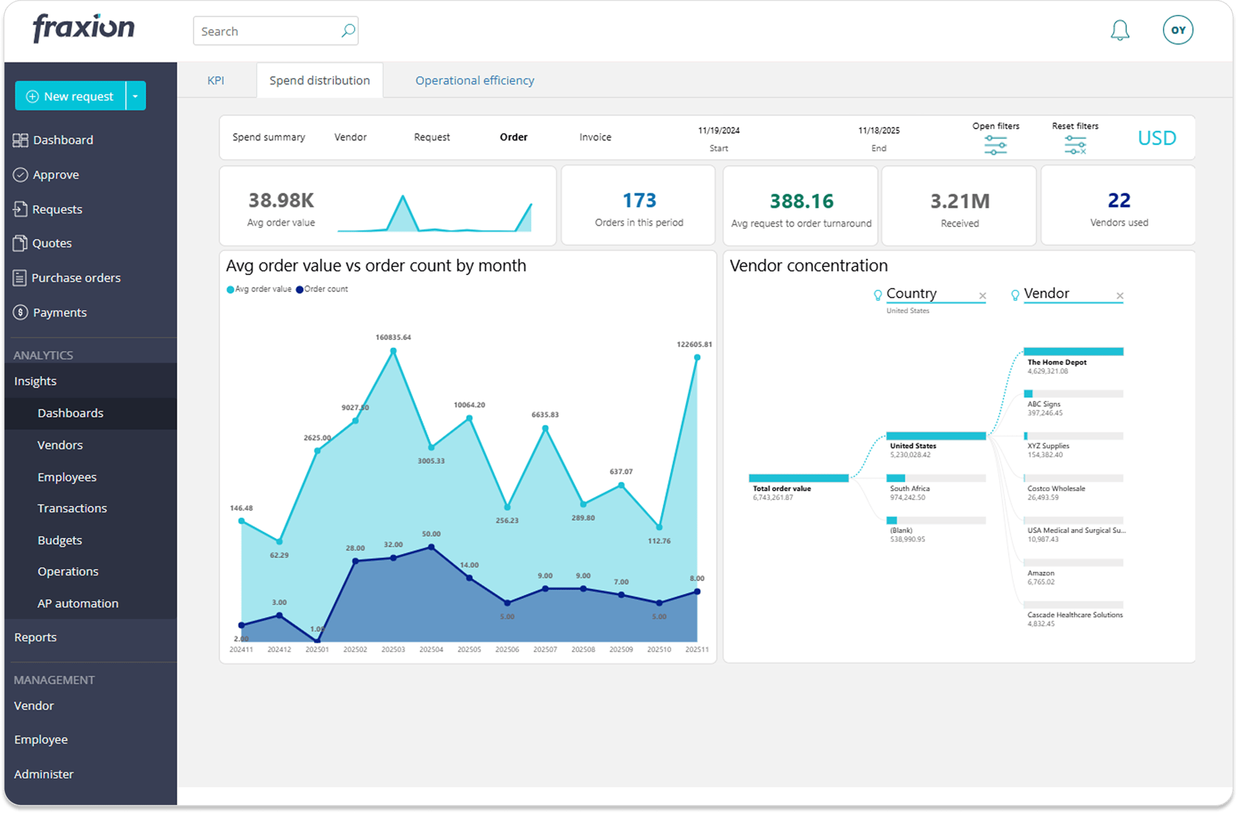Screen dimensions: 1237x813
Task: Open filters using the Open filters control
Action: coord(996,144)
